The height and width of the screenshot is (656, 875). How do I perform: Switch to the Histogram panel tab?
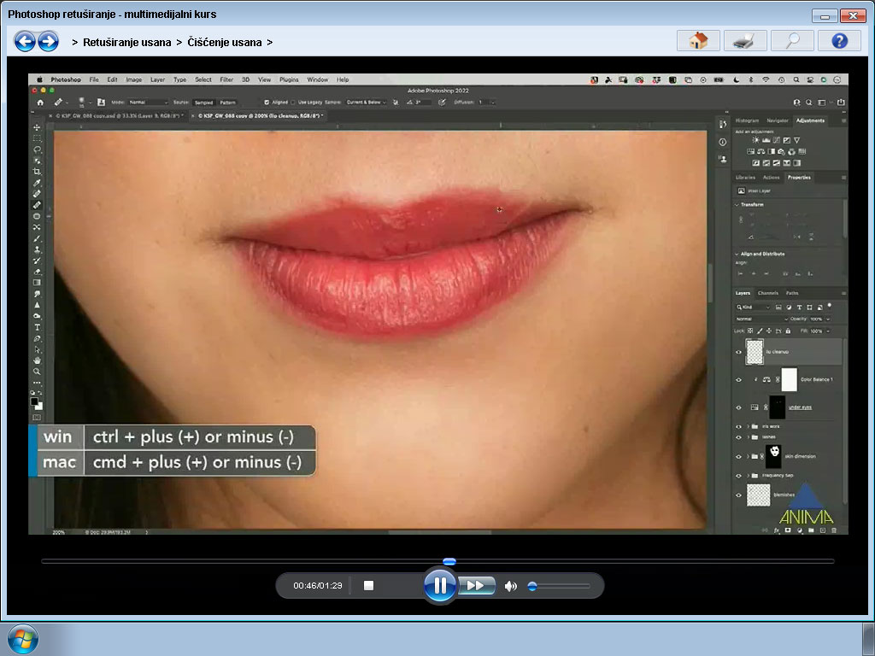pos(747,120)
